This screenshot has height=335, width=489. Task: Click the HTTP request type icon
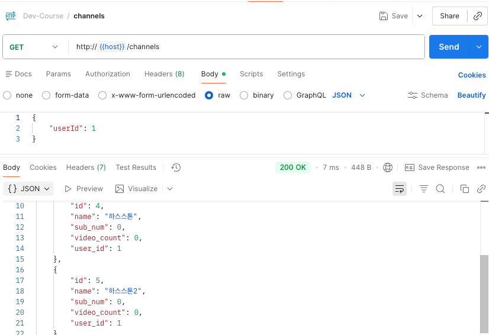coord(11,16)
